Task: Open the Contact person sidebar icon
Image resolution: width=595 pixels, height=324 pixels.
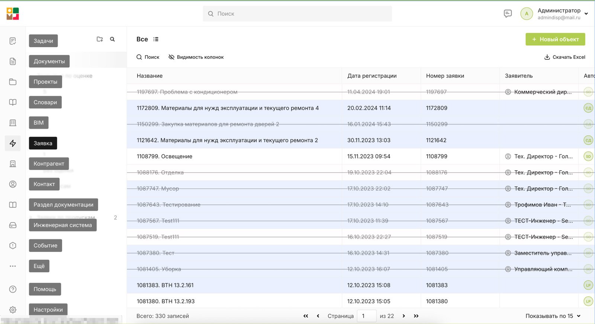Action: (x=13, y=184)
